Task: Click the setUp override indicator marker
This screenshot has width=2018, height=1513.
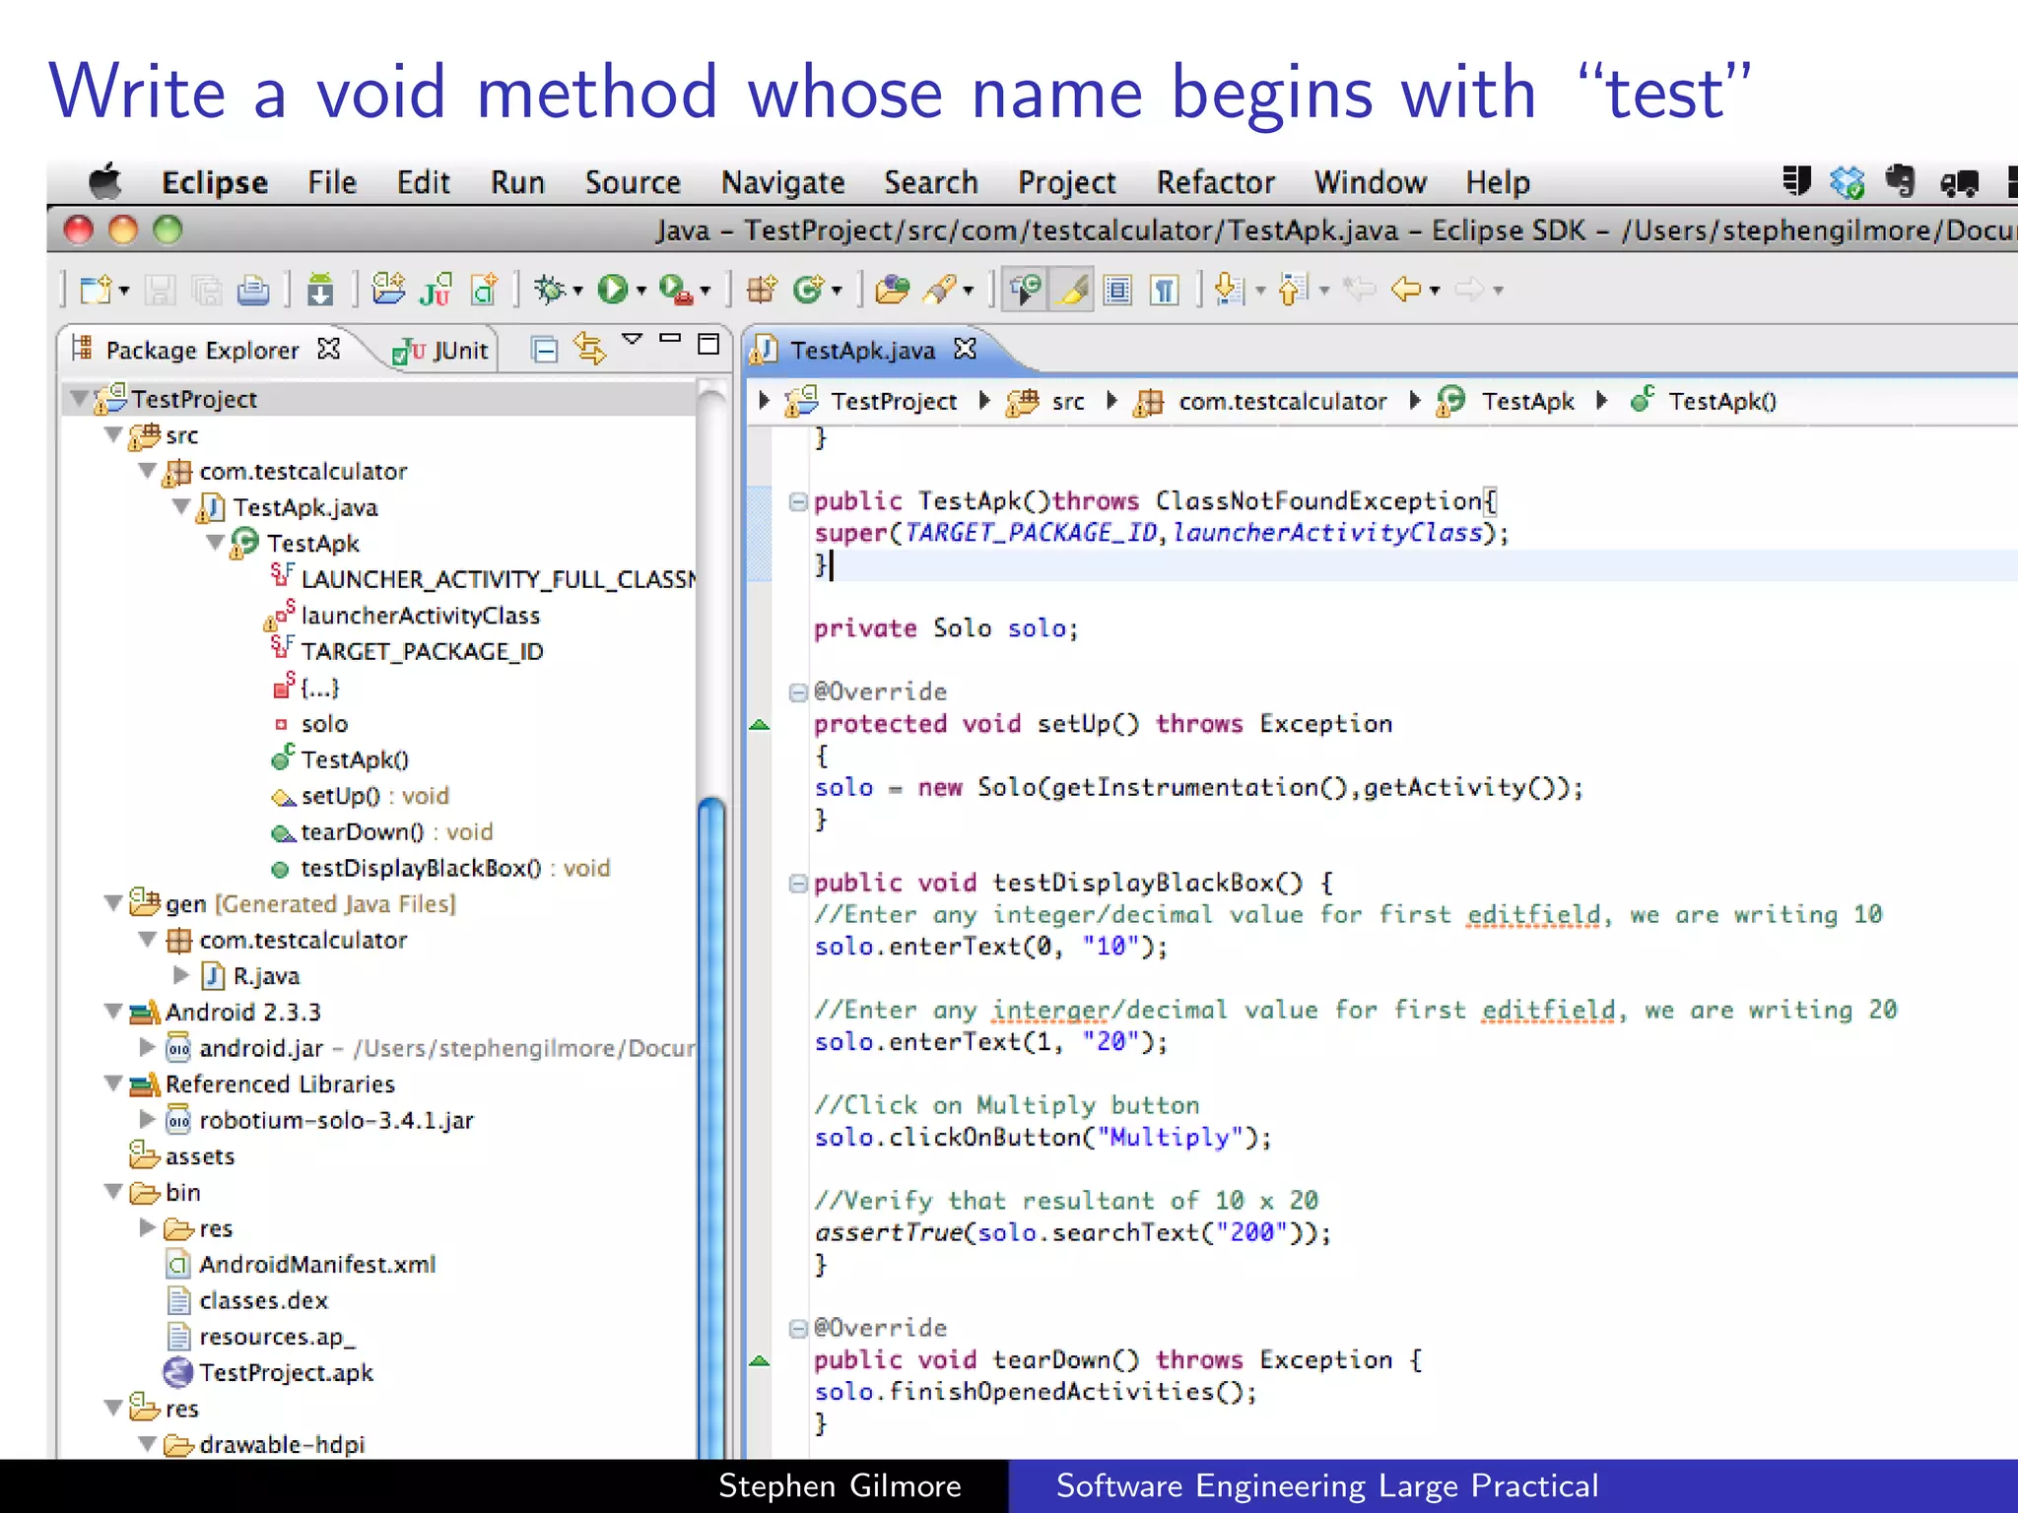Action: 759,725
